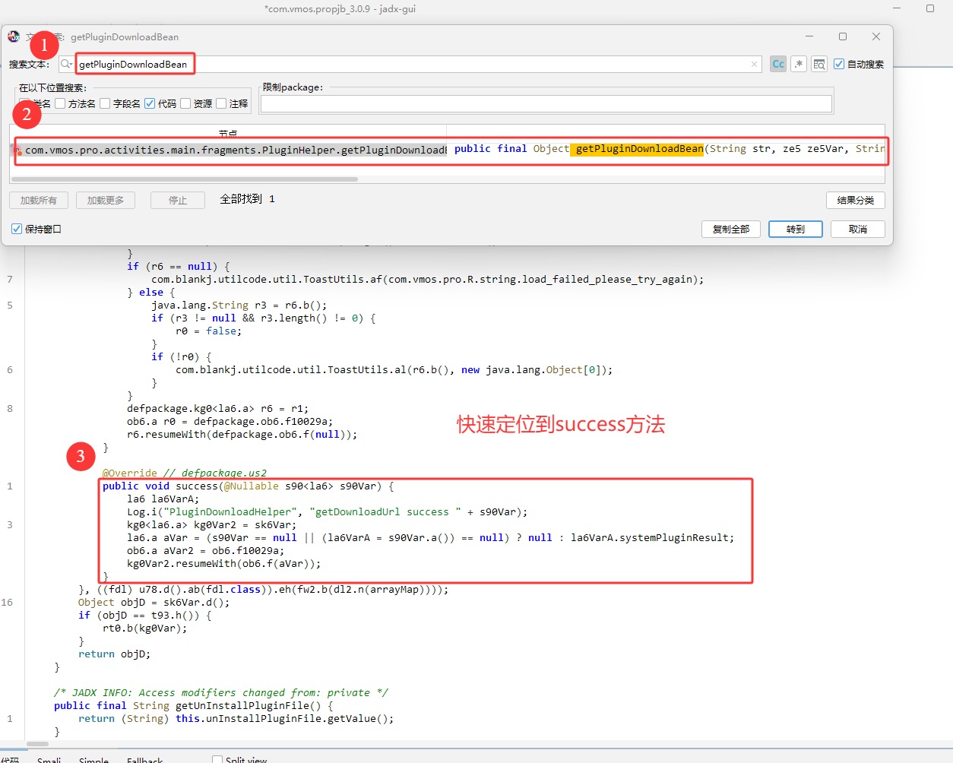Minimize the search dialog

click(x=809, y=36)
